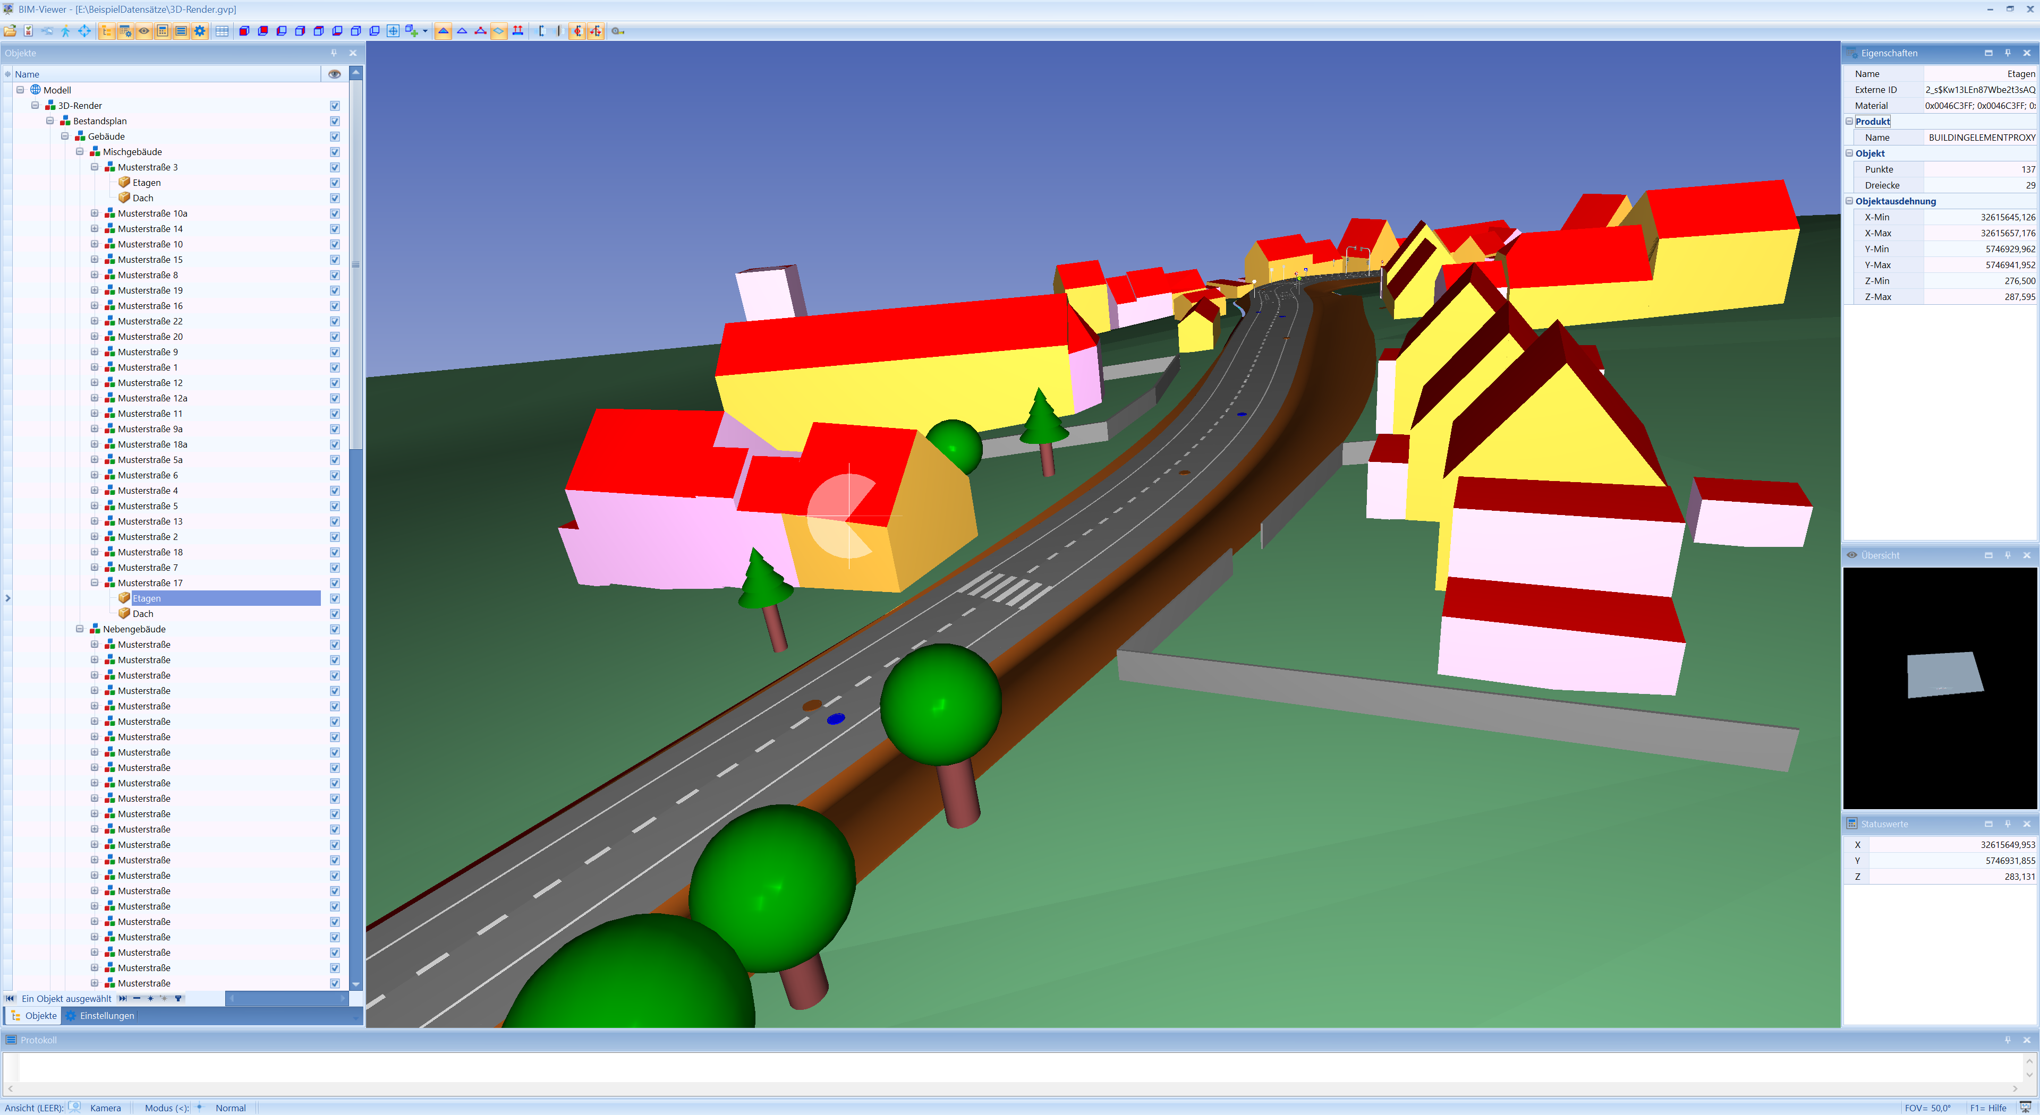Select the Bestandsplan tree entry
Screen dimensions: 2040x1115
pyautogui.click(x=100, y=121)
